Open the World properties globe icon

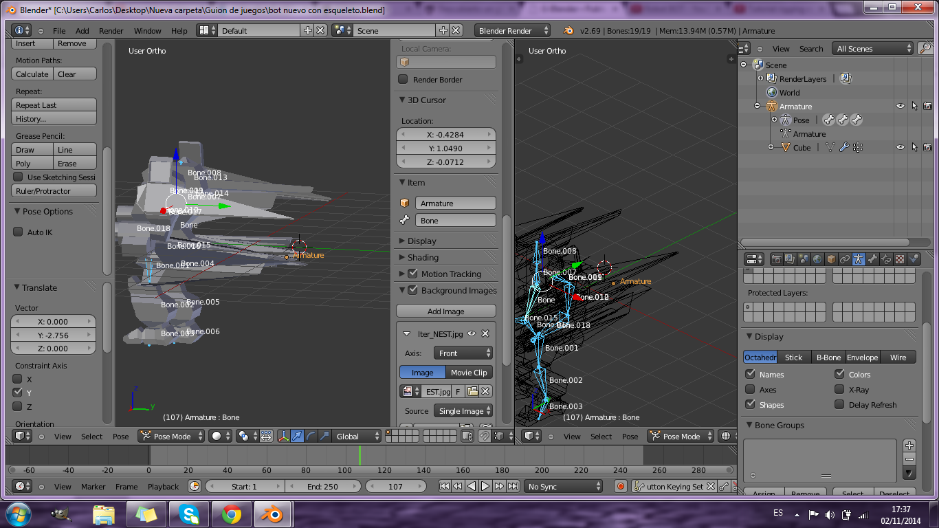(x=817, y=259)
